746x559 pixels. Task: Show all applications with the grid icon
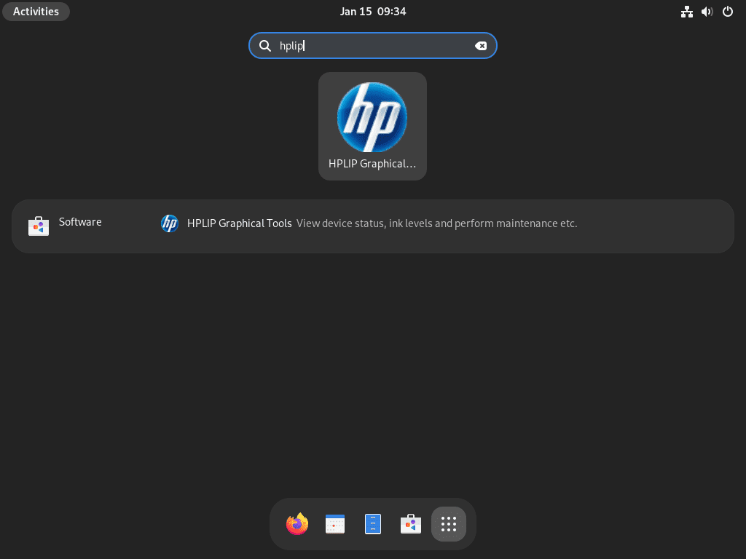click(x=448, y=523)
